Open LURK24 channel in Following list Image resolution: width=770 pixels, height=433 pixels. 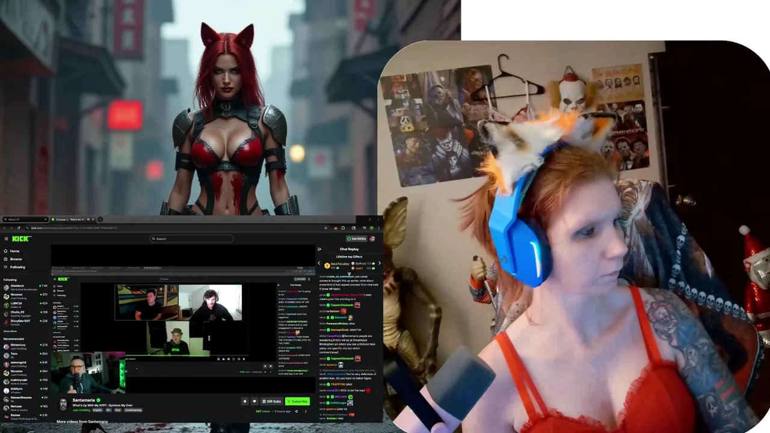(x=25, y=305)
